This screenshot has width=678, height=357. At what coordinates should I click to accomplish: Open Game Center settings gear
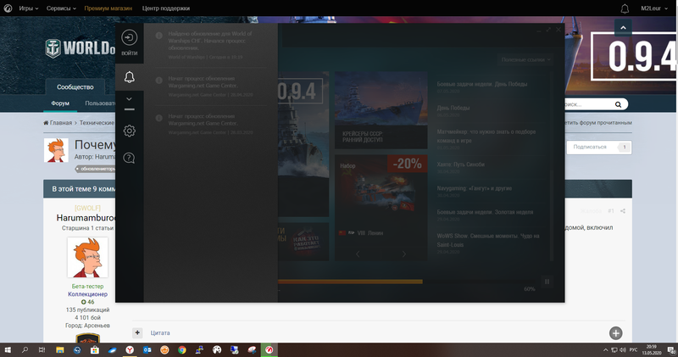click(130, 131)
